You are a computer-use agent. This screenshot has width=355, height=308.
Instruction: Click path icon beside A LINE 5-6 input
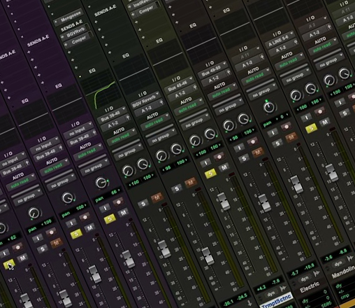296,42
